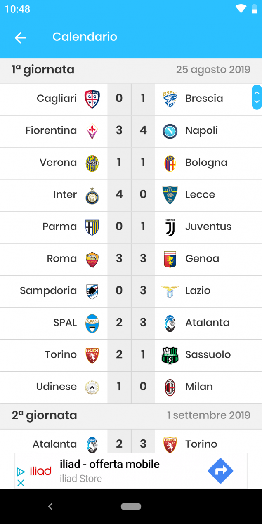
Task: Open the 1ª giornata section header
Action: 131,70
